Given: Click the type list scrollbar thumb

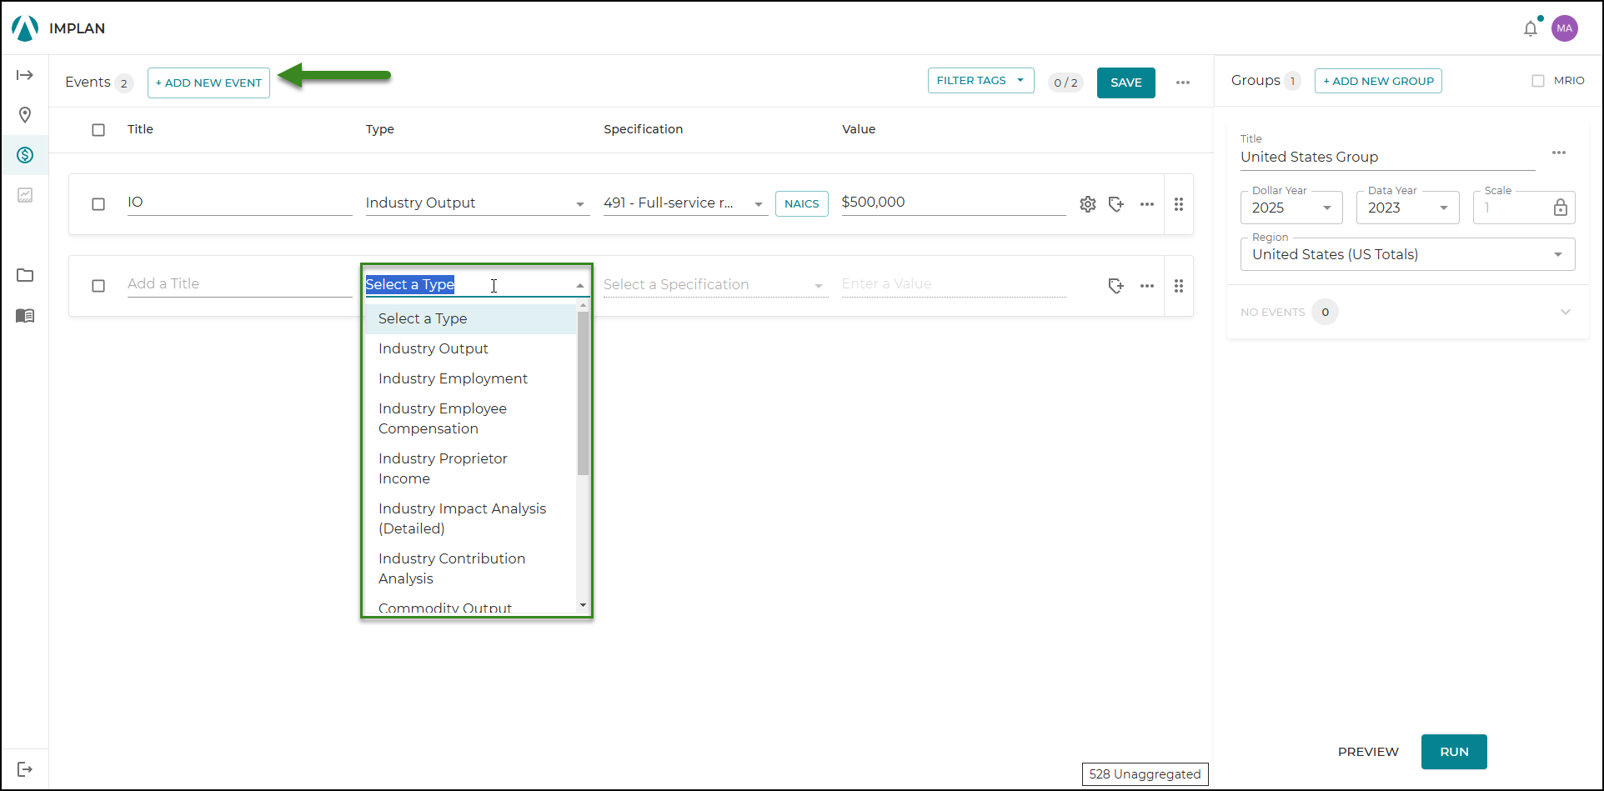Looking at the screenshot, I should point(583,393).
